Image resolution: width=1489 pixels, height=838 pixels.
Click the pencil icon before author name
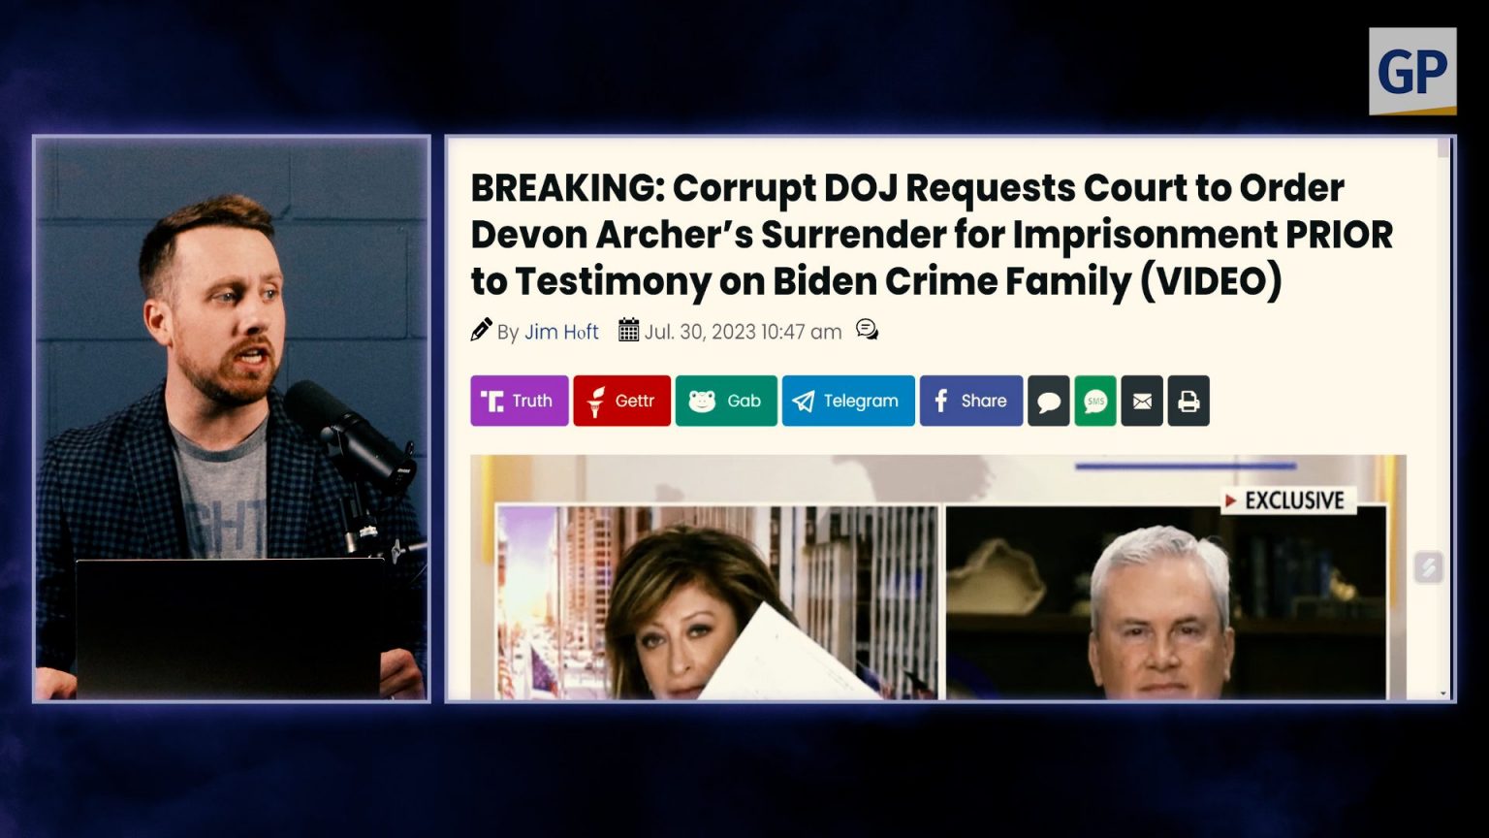pyautogui.click(x=481, y=330)
